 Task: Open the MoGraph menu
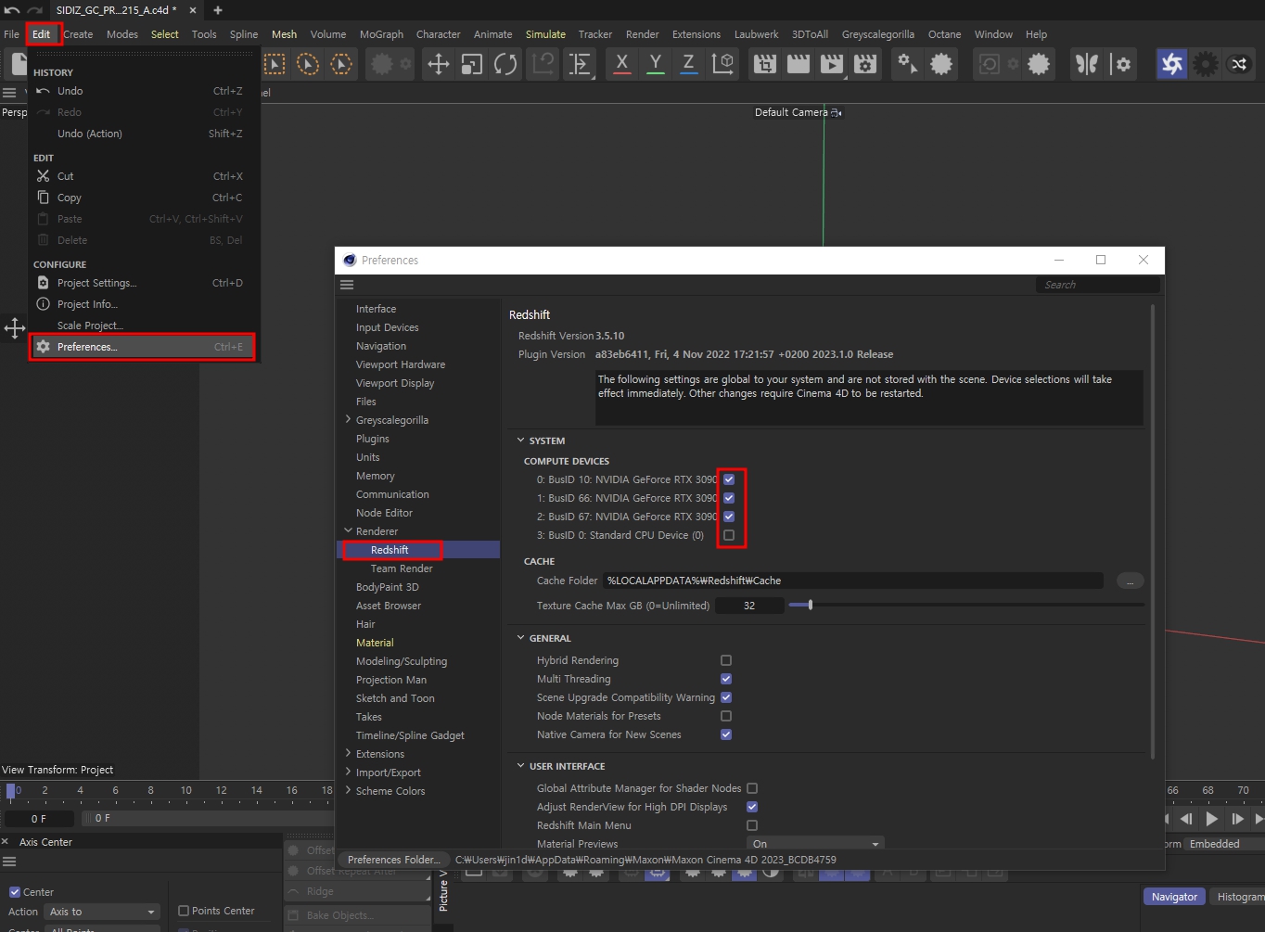(x=381, y=34)
